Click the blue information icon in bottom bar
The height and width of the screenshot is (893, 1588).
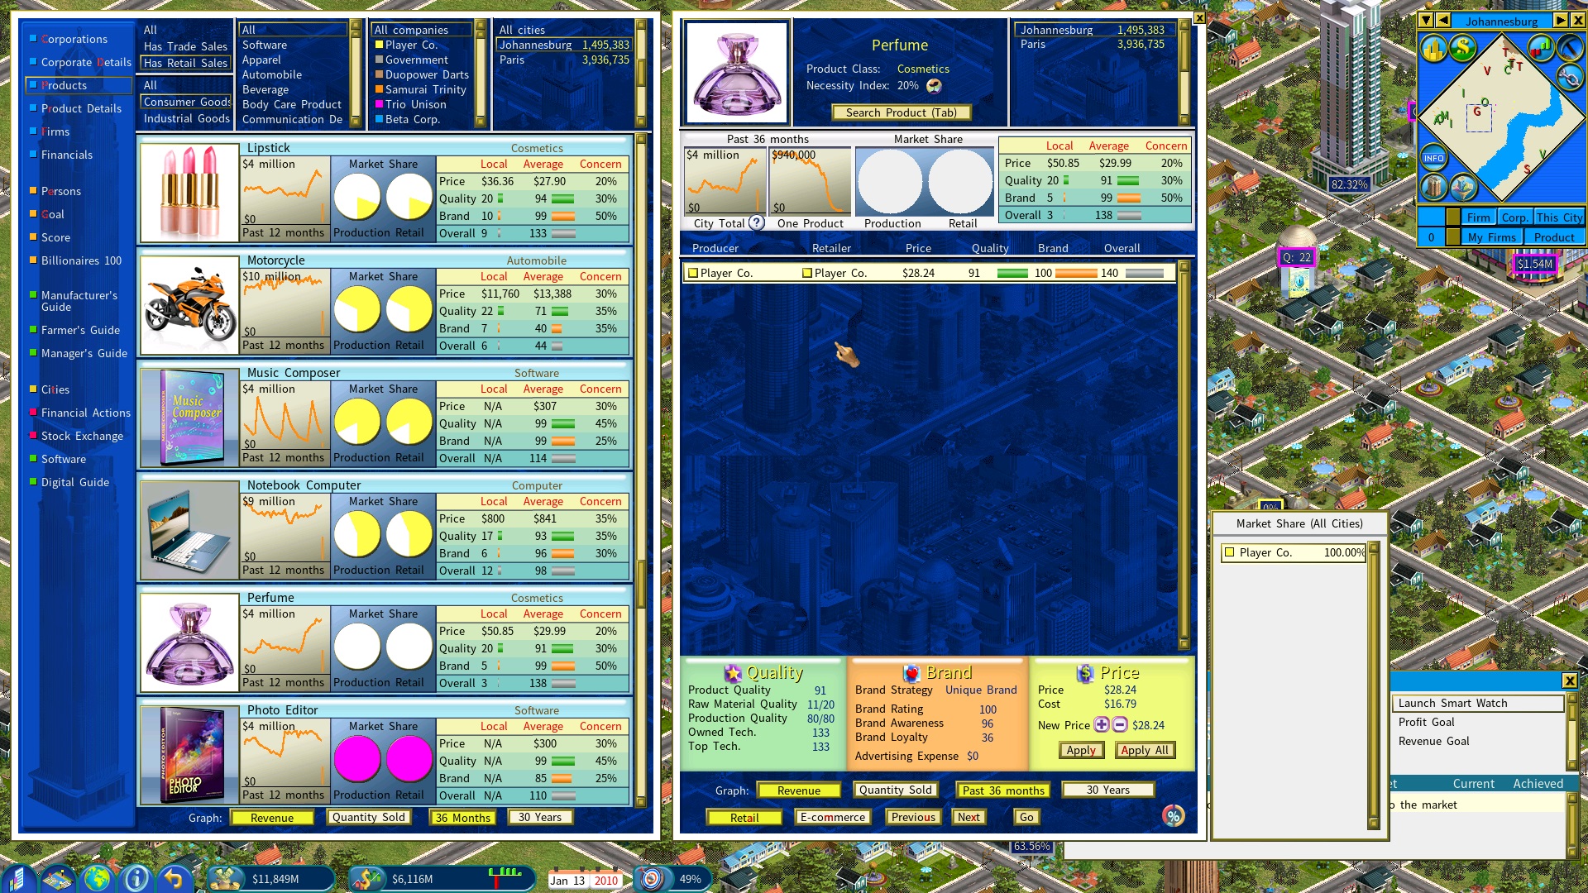pyautogui.click(x=136, y=878)
